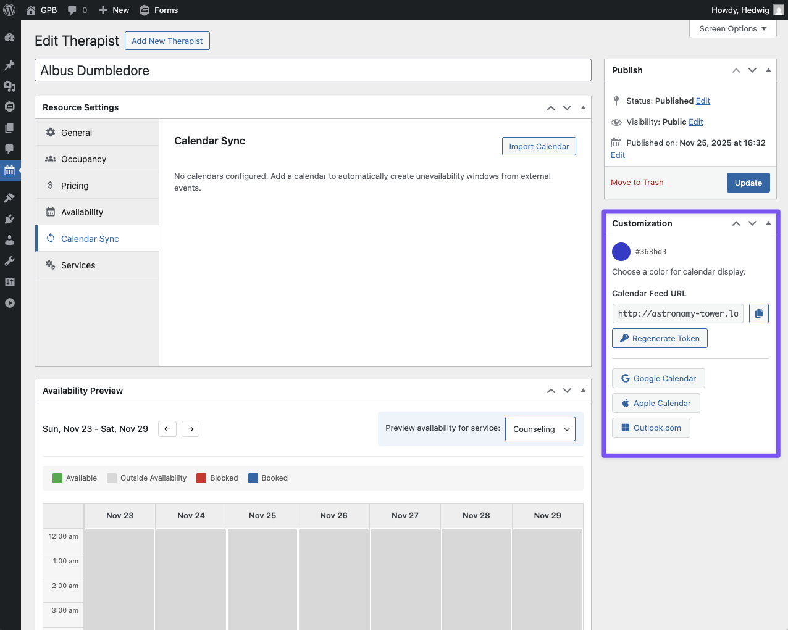This screenshot has width=788, height=630.
Task: Click the copy Calendar Feed URL icon
Action: pyautogui.click(x=758, y=313)
